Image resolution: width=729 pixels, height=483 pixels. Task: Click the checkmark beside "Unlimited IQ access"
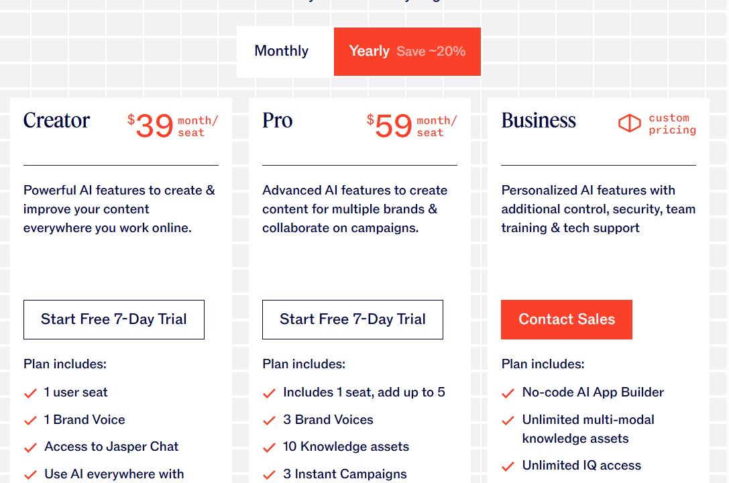point(508,466)
